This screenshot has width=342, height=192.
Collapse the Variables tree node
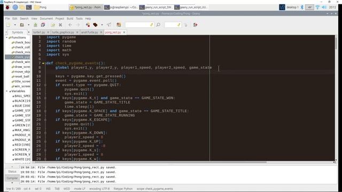click(x=7, y=91)
